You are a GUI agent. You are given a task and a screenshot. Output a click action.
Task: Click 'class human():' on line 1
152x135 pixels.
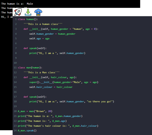[x=28, y=19]
